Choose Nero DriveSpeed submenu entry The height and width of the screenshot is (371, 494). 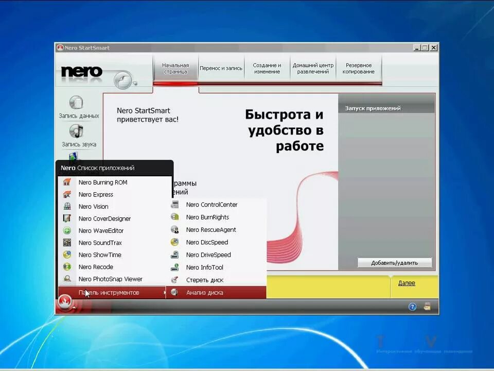pyautogui.click(x=216, y=255)
